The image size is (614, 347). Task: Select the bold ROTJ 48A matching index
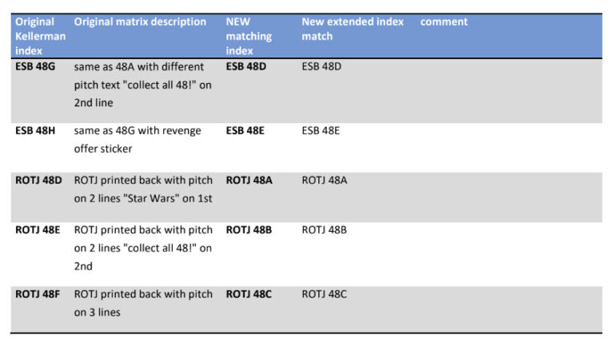click(249, 180)
